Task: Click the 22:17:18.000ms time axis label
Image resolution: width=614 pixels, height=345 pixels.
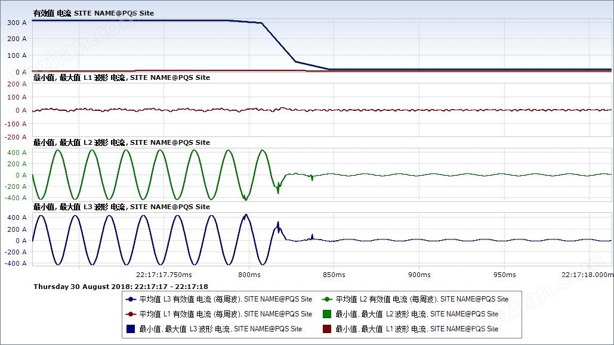Action: (x=587, y=275)
